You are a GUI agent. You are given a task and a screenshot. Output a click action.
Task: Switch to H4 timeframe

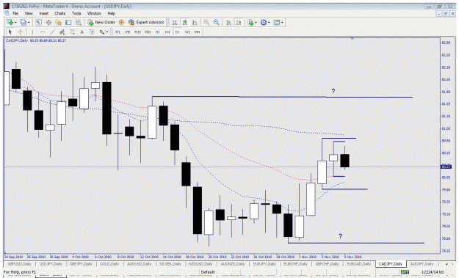point(167,32)
